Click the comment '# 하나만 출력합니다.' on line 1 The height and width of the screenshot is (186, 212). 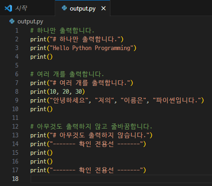(62, 30)
